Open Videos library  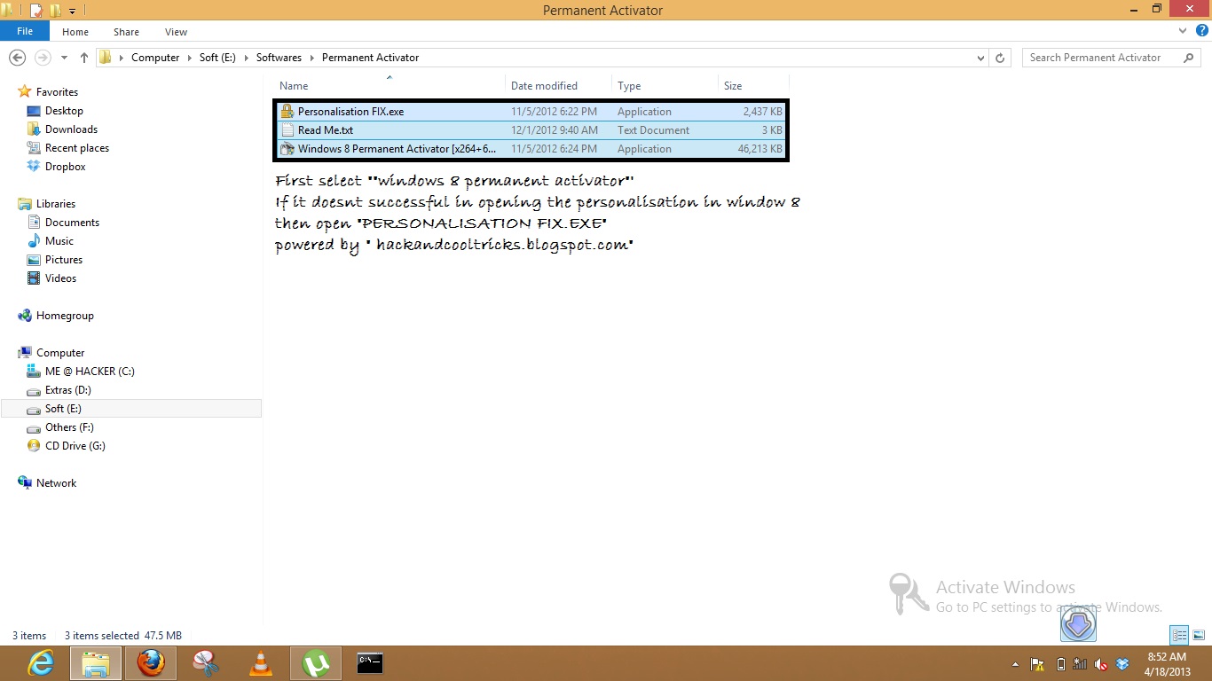point(60,278)
